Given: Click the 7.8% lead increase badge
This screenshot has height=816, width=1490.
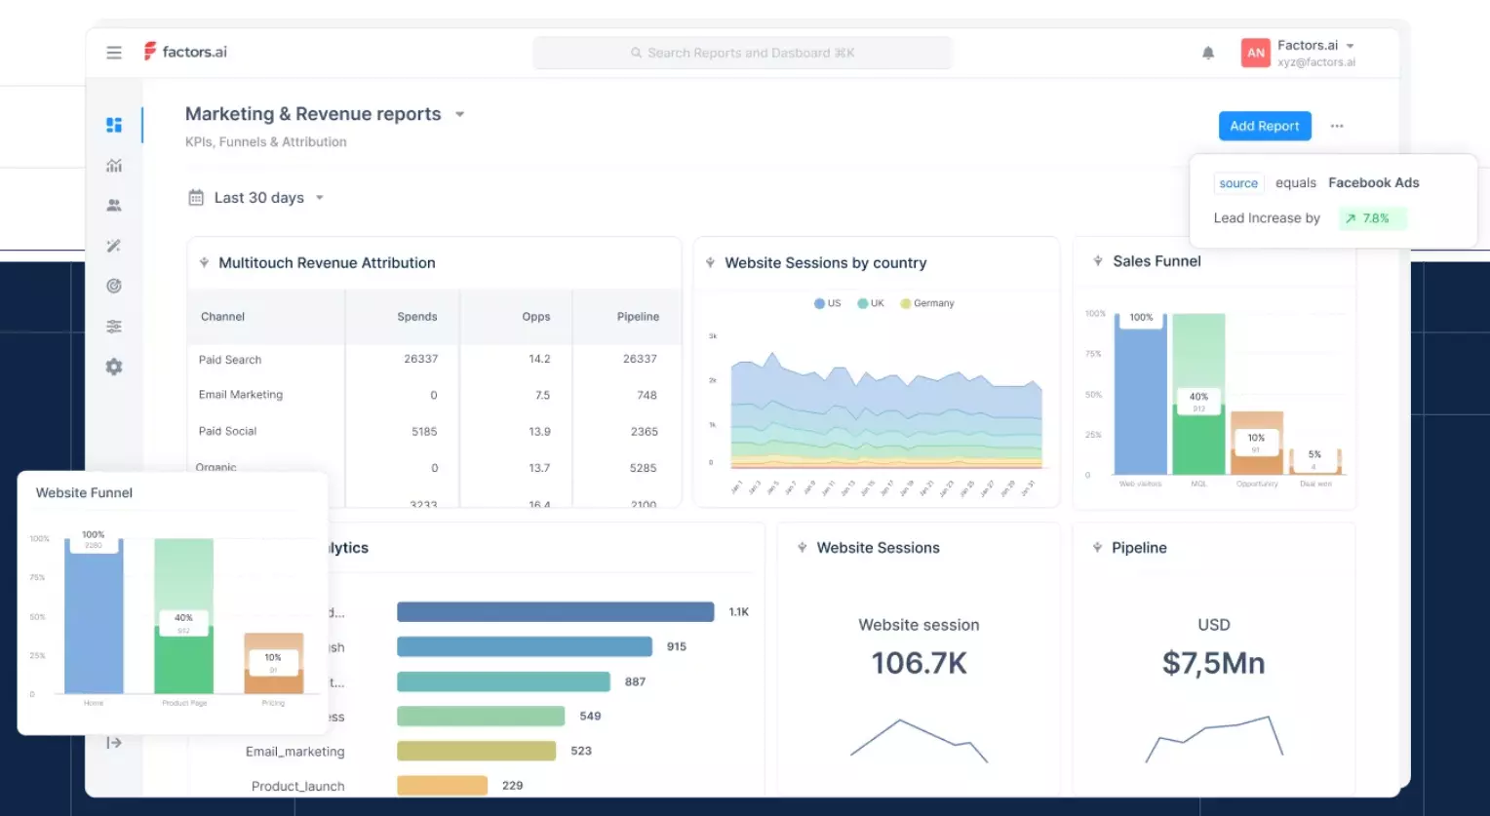Looking at the screenshot, I should point(1372,217).
